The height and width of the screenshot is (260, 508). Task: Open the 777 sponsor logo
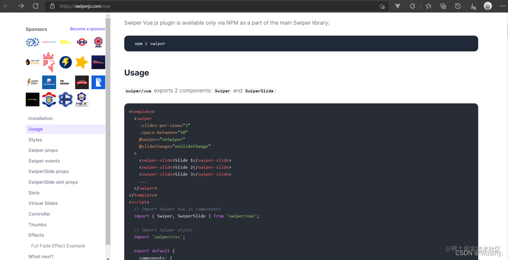pos(82,42)
